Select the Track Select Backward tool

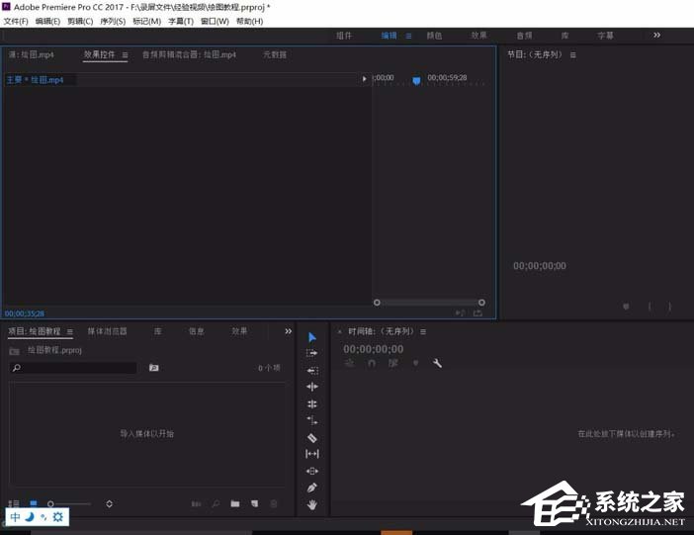pos(312,370)
